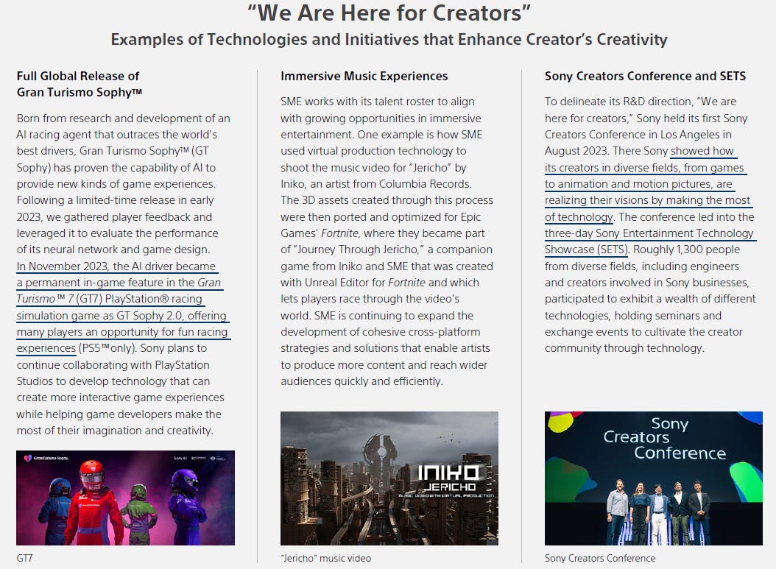Click the heading "Sony Creators Conference and SETS"
Image resolution: width=776 pixels, height=569 pixels.
click(646, 76)
